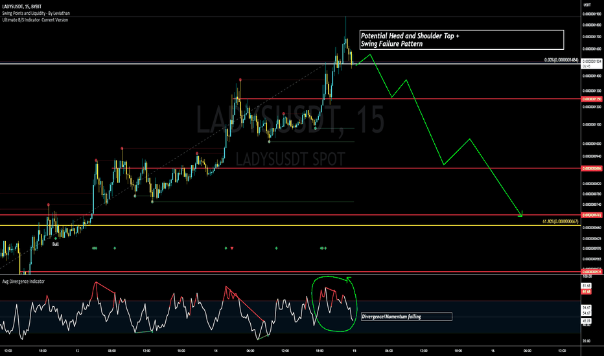Click the 0.0000000940 price axis label

592,156
